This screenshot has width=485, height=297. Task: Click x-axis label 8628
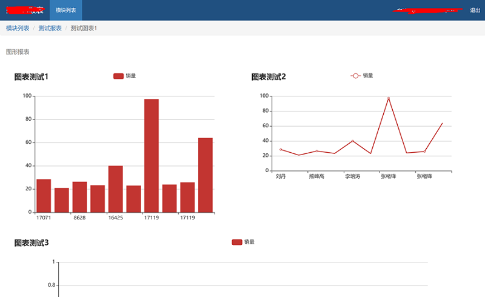(79, 218)
